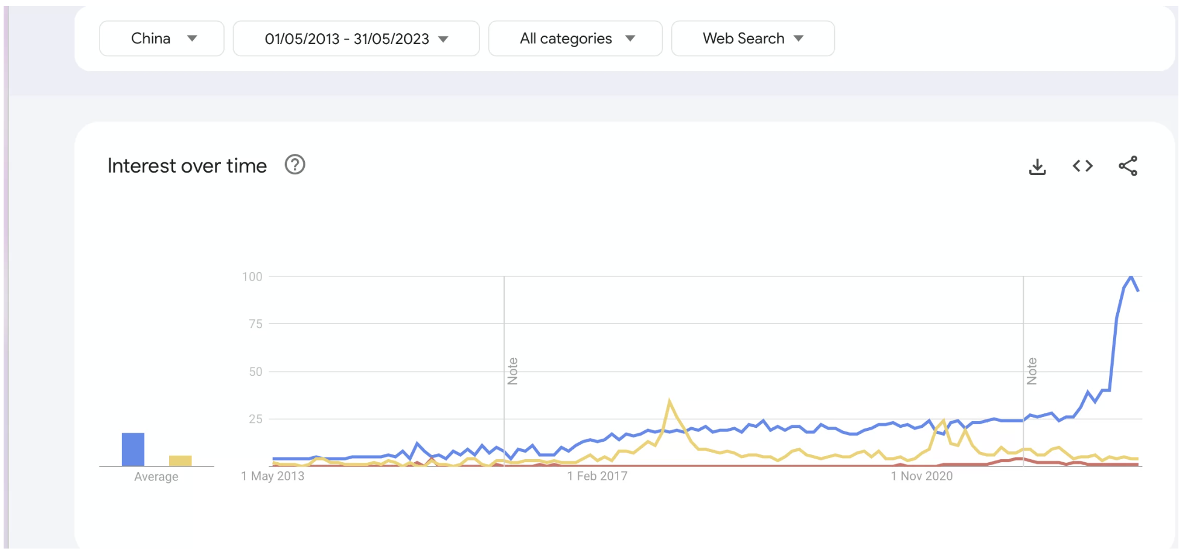Click the 1 May 2013 axis label
The width and height of the screenshot is (1182, 560).
tap(273, 476)
